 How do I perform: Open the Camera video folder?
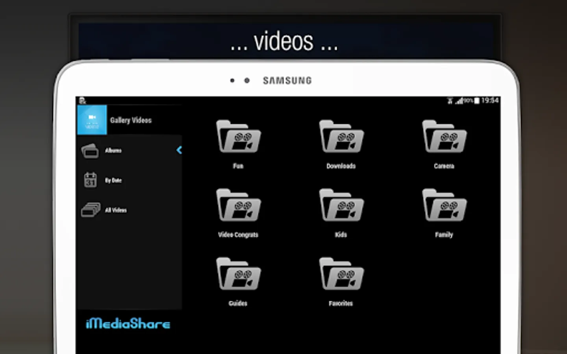coord(444,136)
